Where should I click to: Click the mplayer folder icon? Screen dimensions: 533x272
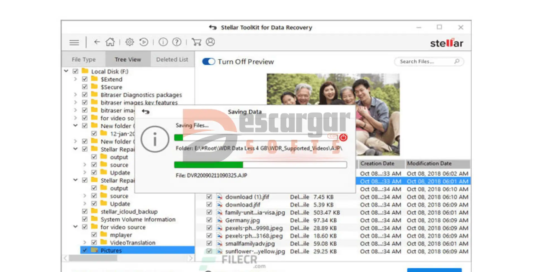[104, 234]
